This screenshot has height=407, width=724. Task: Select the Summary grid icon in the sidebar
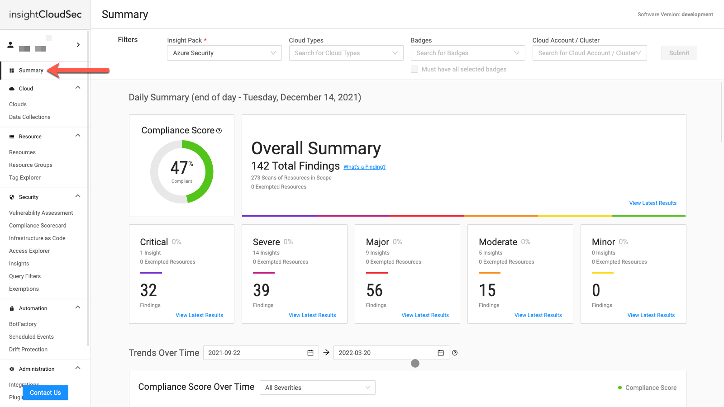pos(13,70)
